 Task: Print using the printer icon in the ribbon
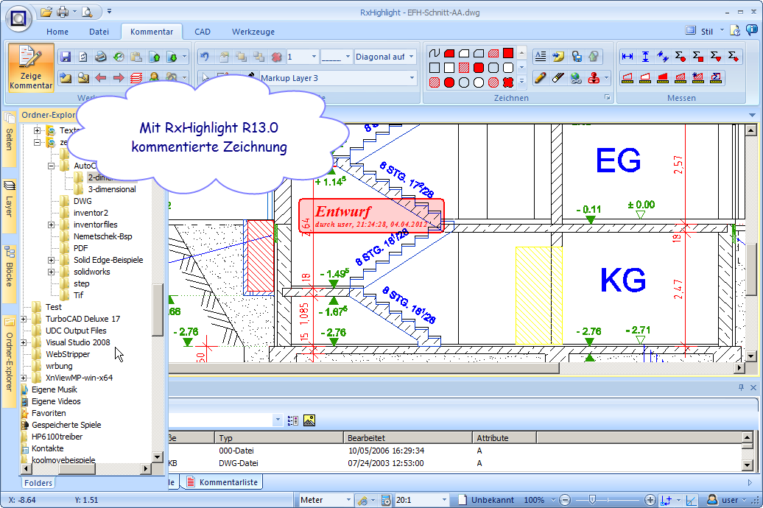(101, 57)
